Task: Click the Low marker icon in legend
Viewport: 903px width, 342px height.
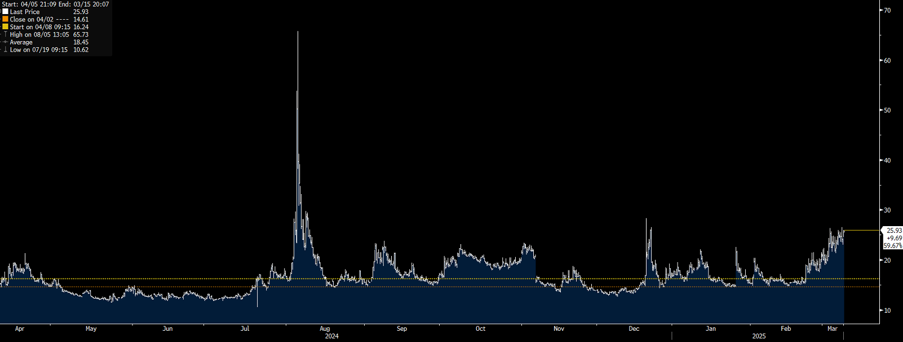Action: pyautogui.click(x=5, y=49)
